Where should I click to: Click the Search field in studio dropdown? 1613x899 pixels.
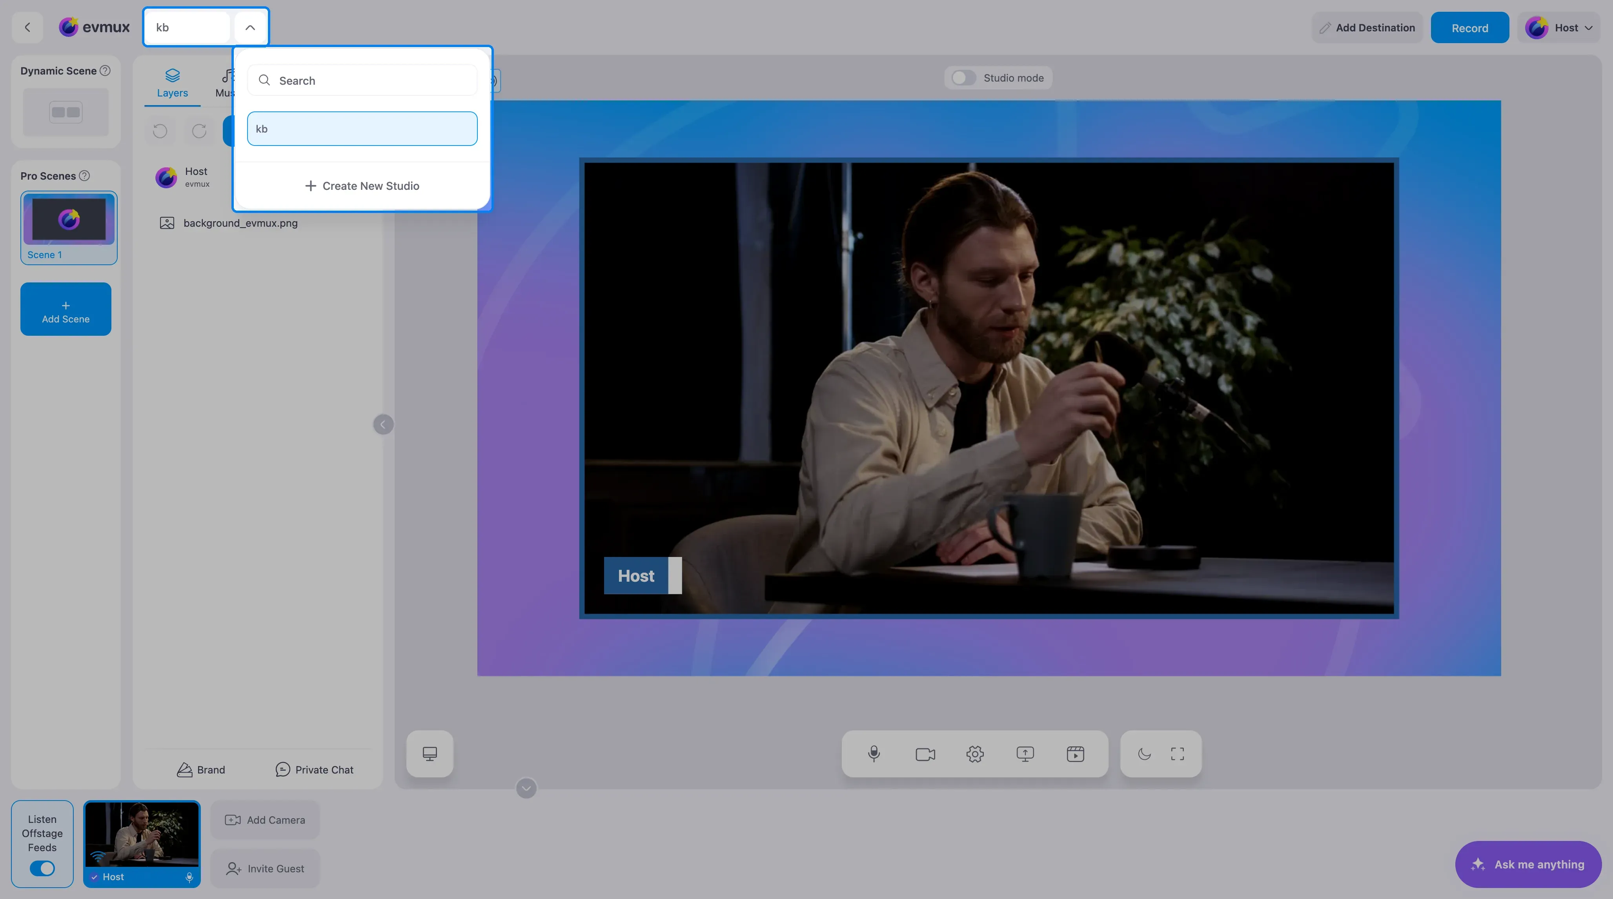pos(362,80)
